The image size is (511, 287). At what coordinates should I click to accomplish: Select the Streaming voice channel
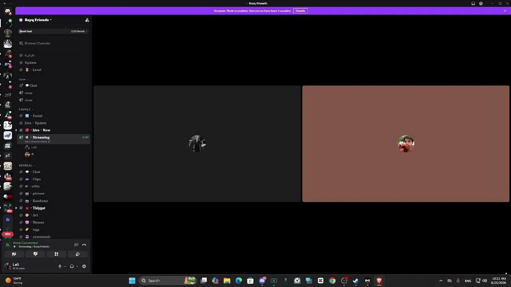click(x=53, y=138)
